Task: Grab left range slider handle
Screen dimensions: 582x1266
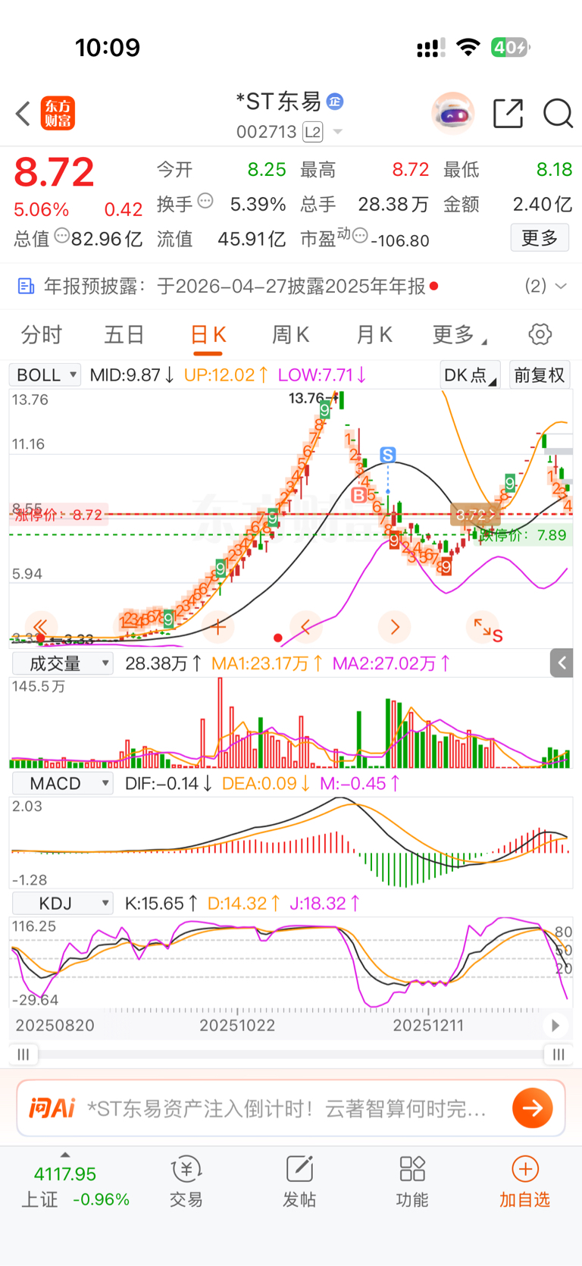Action: (x=23, y=1054)
